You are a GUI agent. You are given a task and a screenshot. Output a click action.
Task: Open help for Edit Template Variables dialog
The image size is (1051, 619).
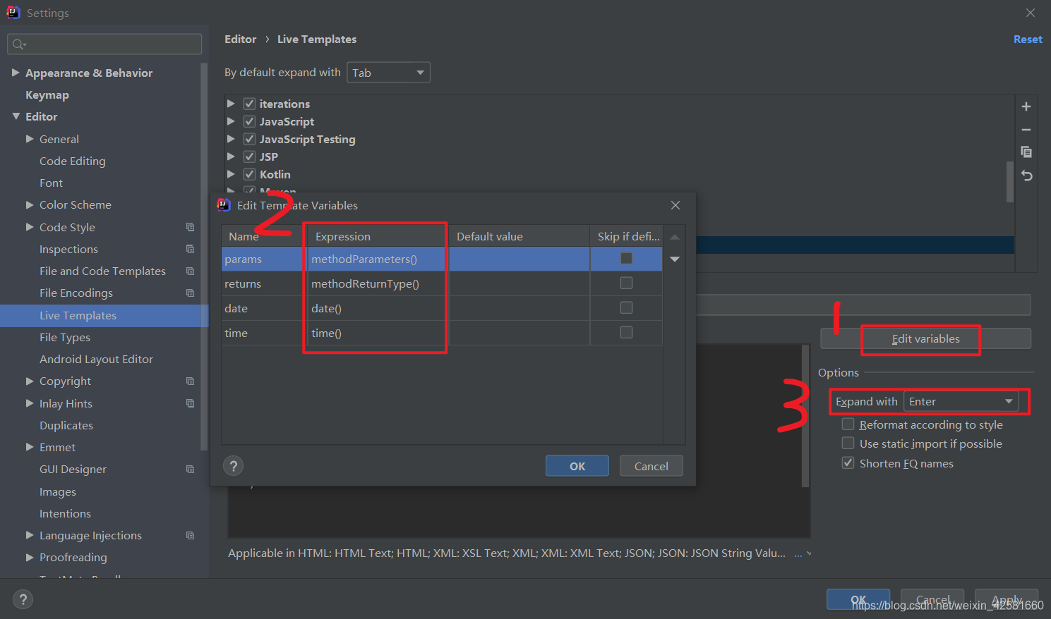[x=234, y=466]
